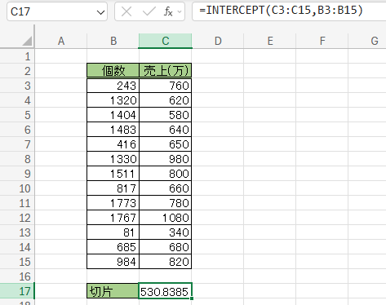Select cell with value 1080
The width and height of the screenshot is (386, 305).
tap(166, 218)
